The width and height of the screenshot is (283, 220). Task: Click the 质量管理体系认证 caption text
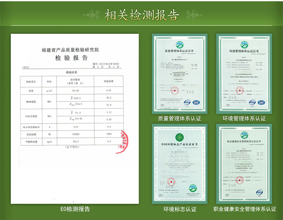tap(179, 118)
